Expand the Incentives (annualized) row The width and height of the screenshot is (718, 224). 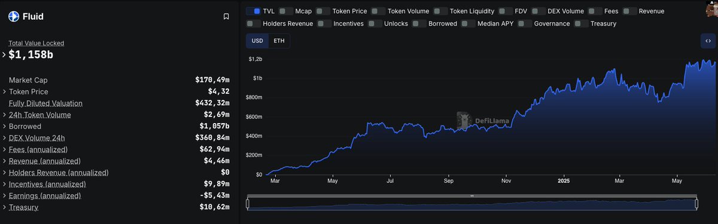click(4, 184)
